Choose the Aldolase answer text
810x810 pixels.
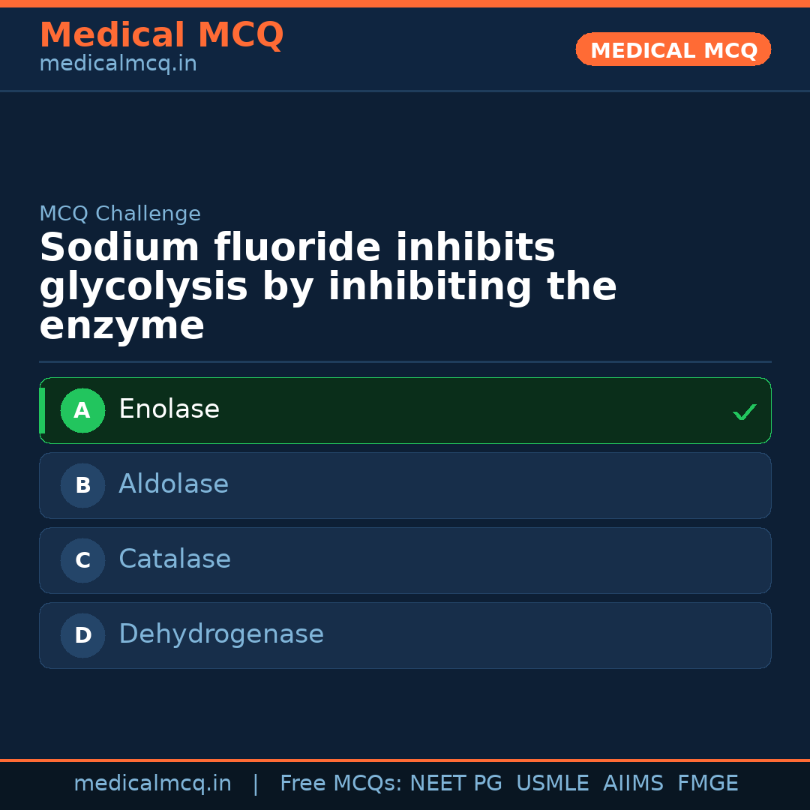coord(173,484)
